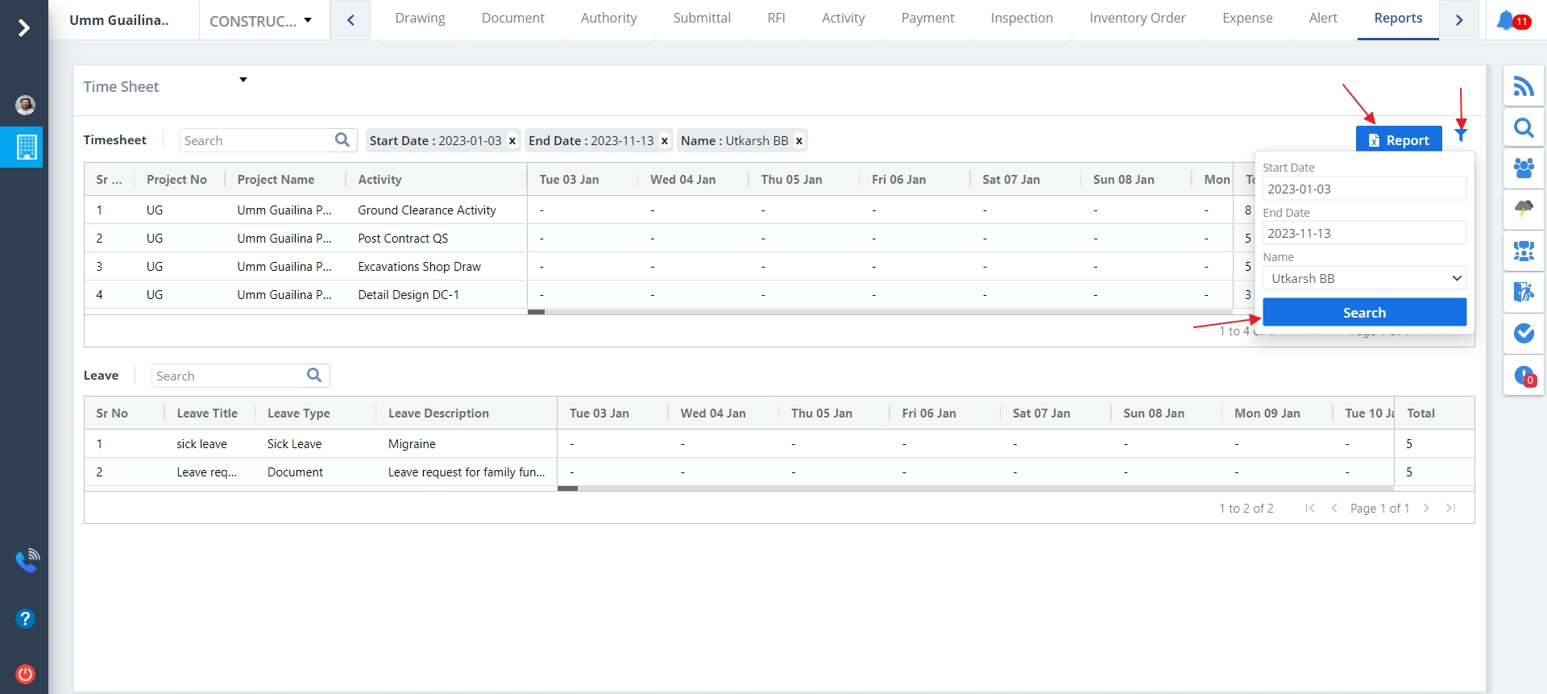Open the help question mark icon
The width and height of the screenshot is (1547, 694).
coord(25,618)
